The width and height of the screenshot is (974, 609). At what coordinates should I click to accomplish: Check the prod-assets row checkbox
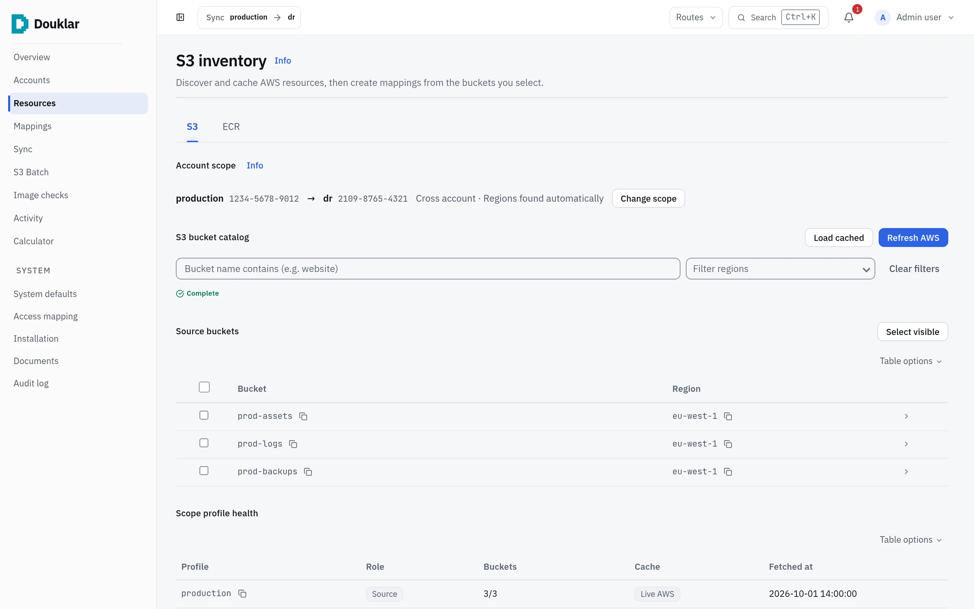tap(204, 415)
